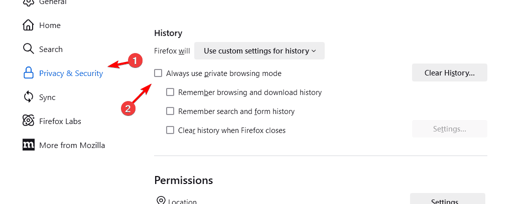Screen dimensions: 531x204
Task: Click the Location Settings button
Action: point(447,200)
